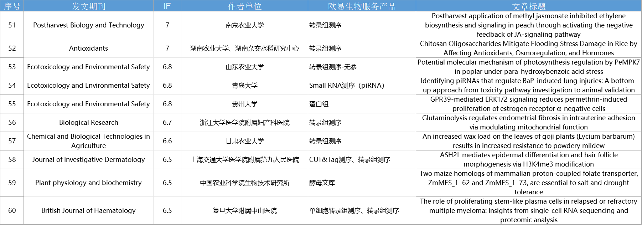
Task: Click 南京农业大学 affiliation cell
Action: (244, 25)
